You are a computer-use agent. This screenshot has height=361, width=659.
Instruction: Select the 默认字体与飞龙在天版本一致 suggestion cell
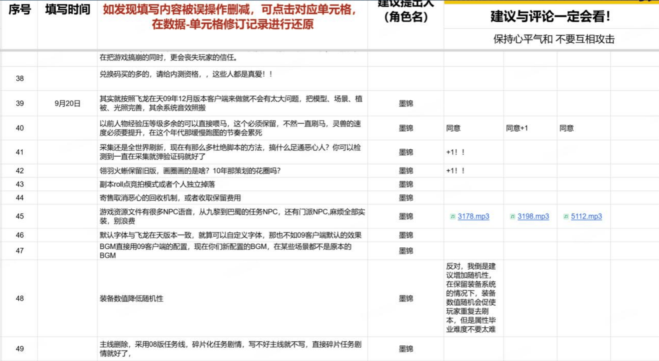tap(232, 235)
